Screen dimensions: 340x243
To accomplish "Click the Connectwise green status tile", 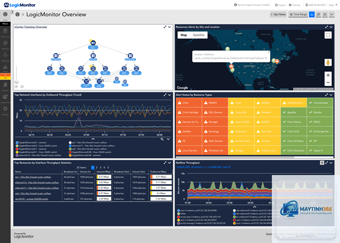I will pyautogui.click(x=320, y=103).
